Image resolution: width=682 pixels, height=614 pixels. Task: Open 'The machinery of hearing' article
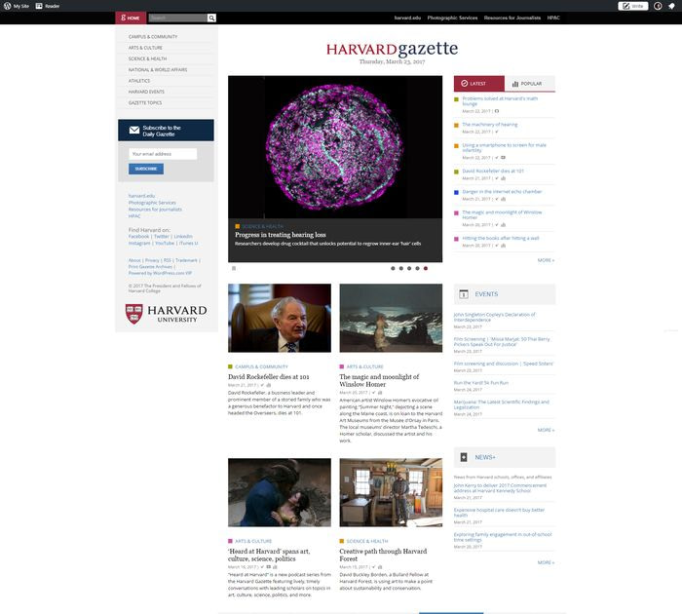pyautogui.click(x=490, y=125)
